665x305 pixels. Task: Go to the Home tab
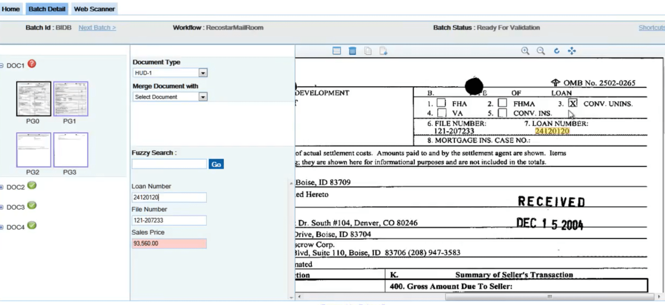(11, 9)
